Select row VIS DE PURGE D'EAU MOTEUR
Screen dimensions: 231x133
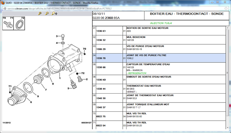click(159, 49)
